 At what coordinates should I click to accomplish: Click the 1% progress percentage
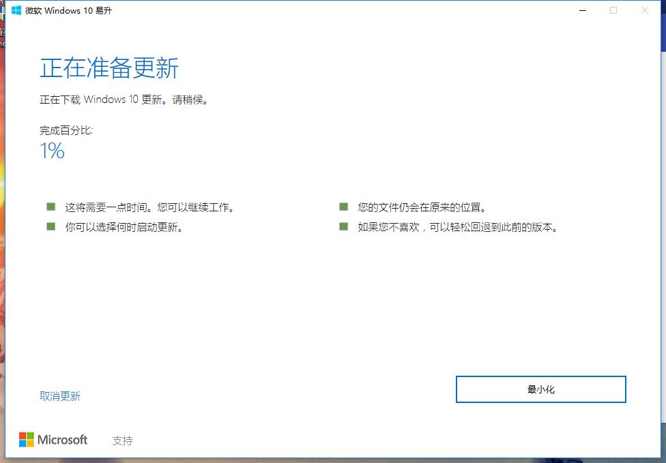(52, 151)
